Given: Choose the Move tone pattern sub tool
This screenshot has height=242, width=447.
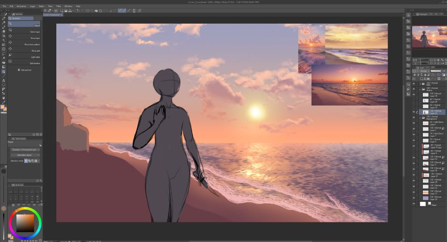Looking at the screenshot, I should click(x=25, y=43).
